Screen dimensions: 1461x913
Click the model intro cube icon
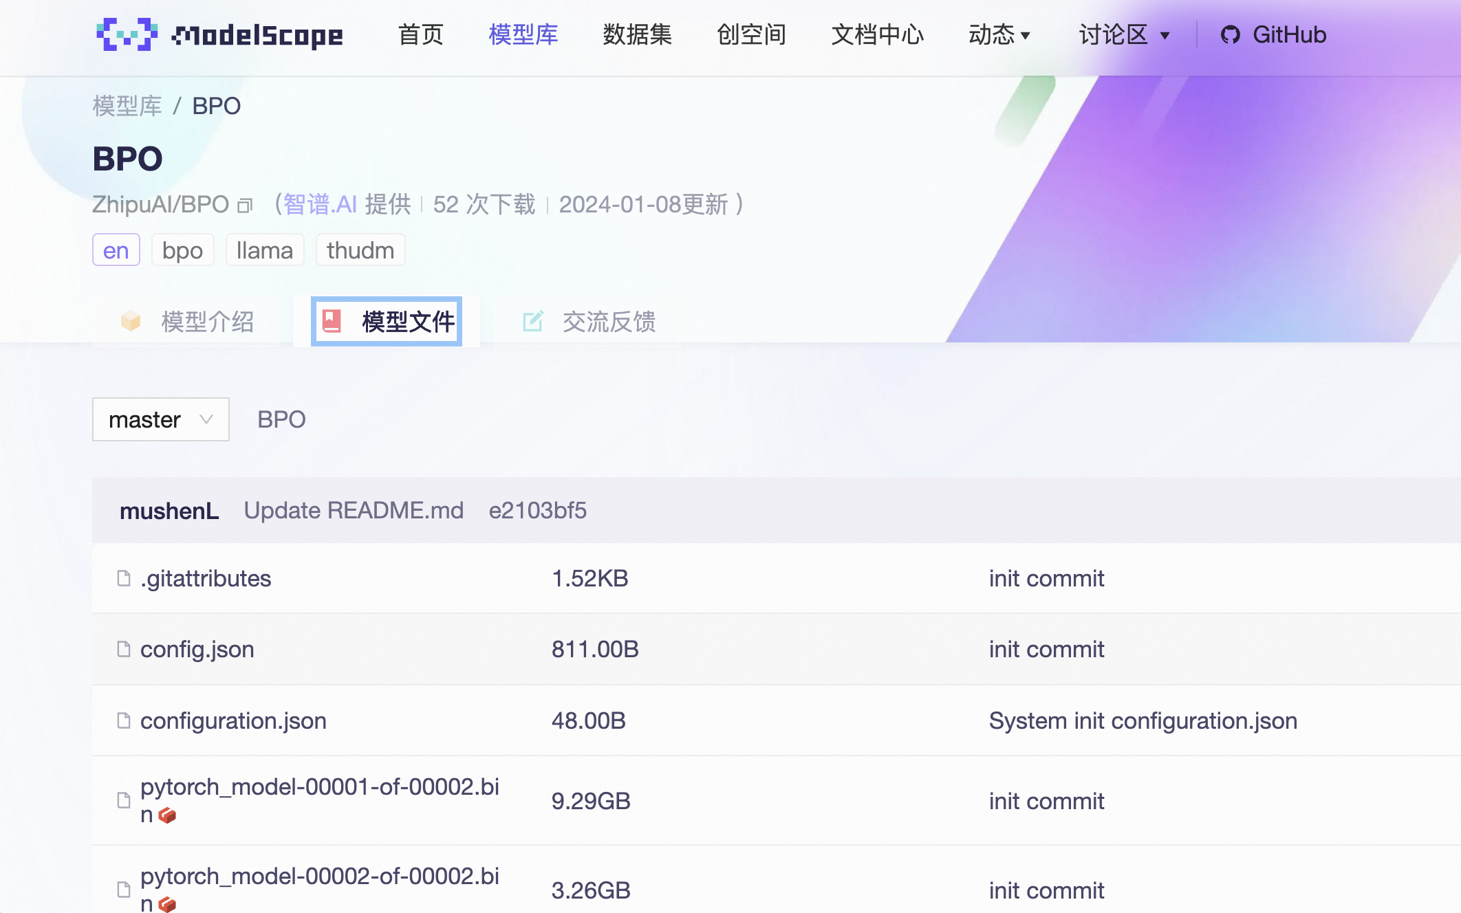pos(131,321)
